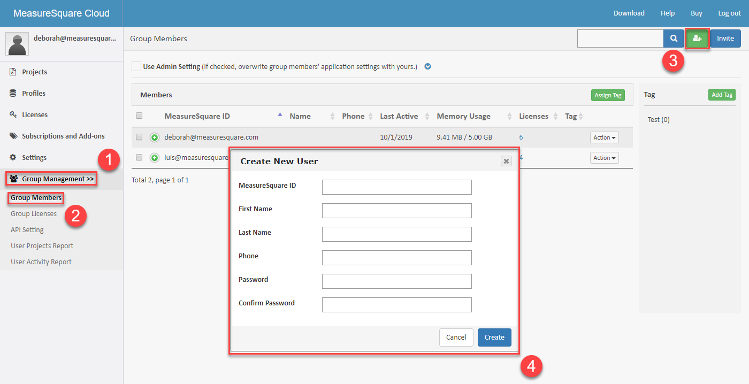
Task: Sort by Last Active column
Action: click(399, 116)
